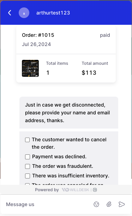Open the arthurtest123 avatar circle
This screenshot has height=216, width=132.
coord(24,13)
